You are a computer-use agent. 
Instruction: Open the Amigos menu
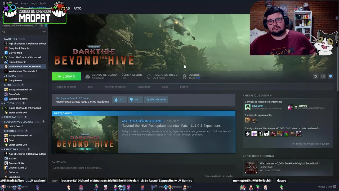click(x=24, y=3)
